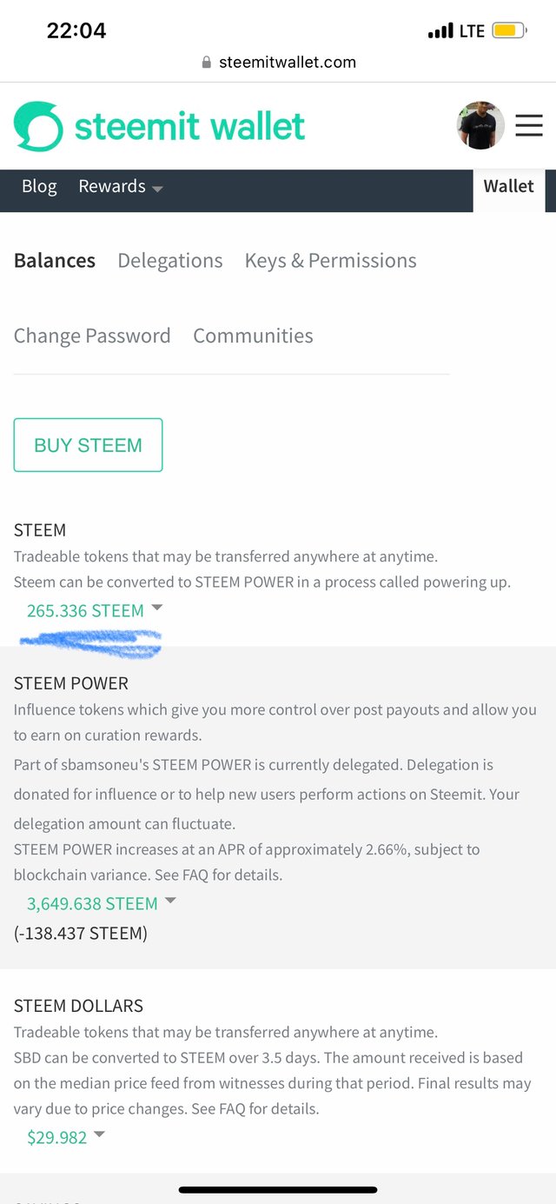Tap the lock icon beside steemitwallet.com
This screenshot has height=1204, width=556.
click(206, 63)
